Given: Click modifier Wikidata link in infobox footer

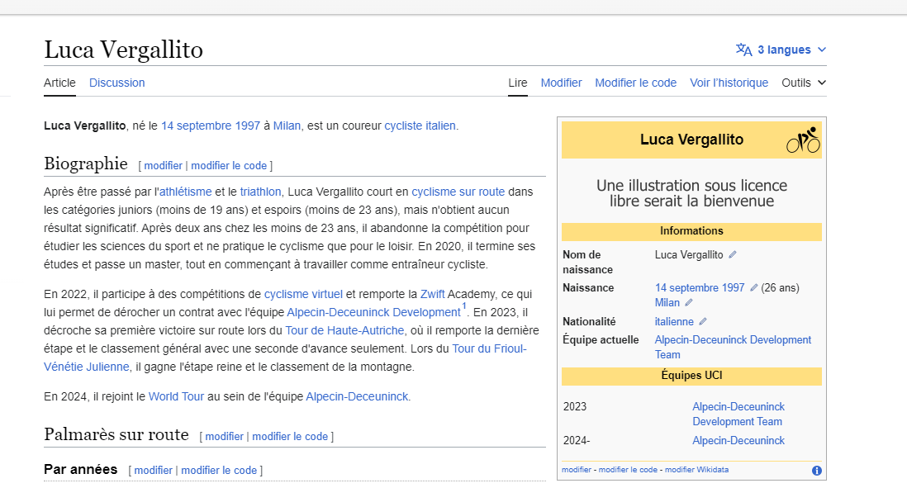Looking at the screenshot, I should (x=696, y=470).
